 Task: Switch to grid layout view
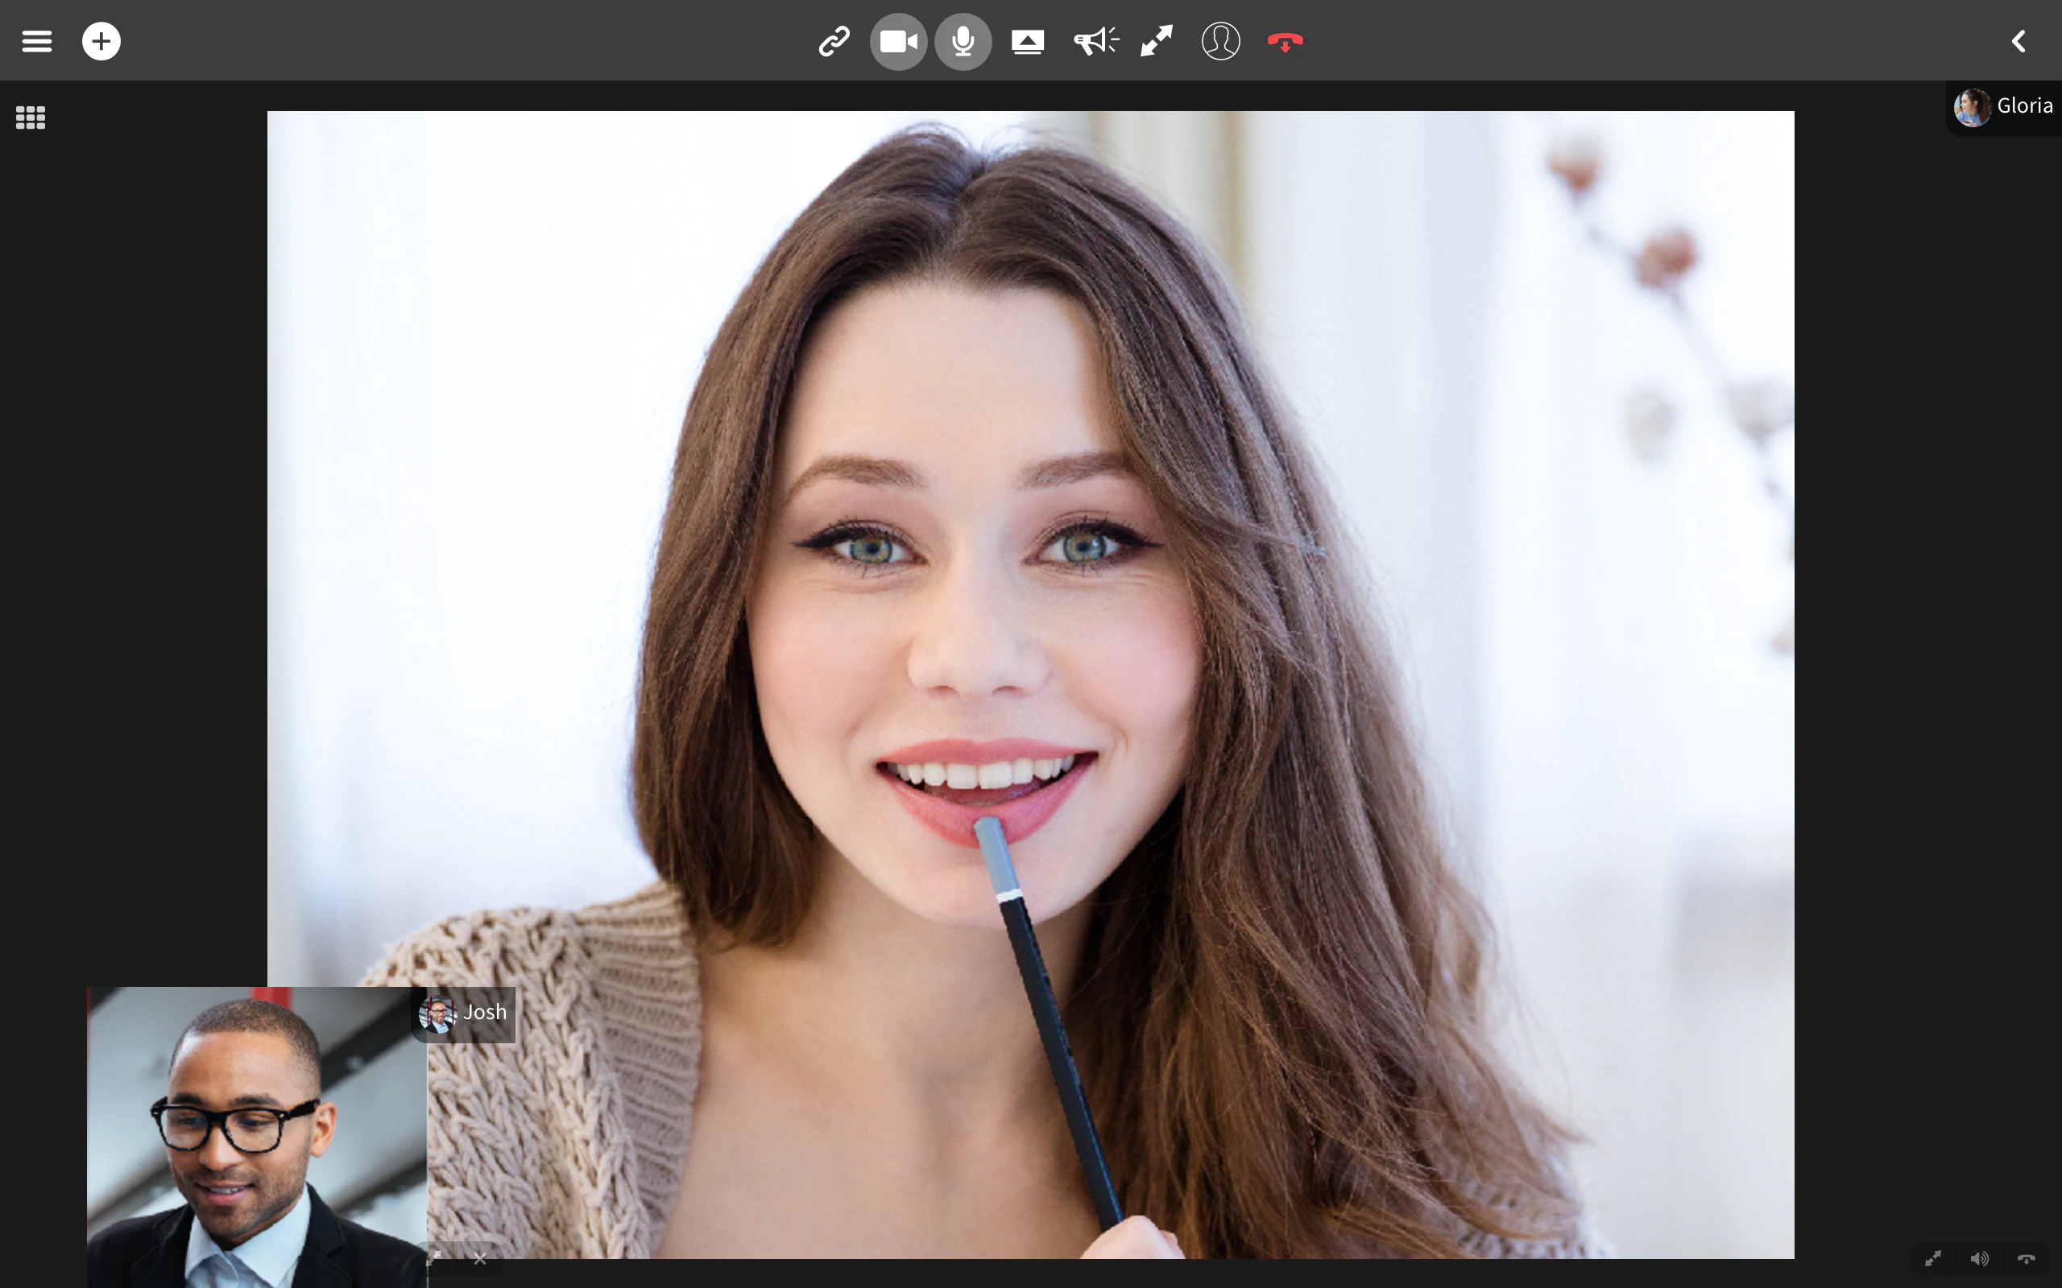pos(31,118)
